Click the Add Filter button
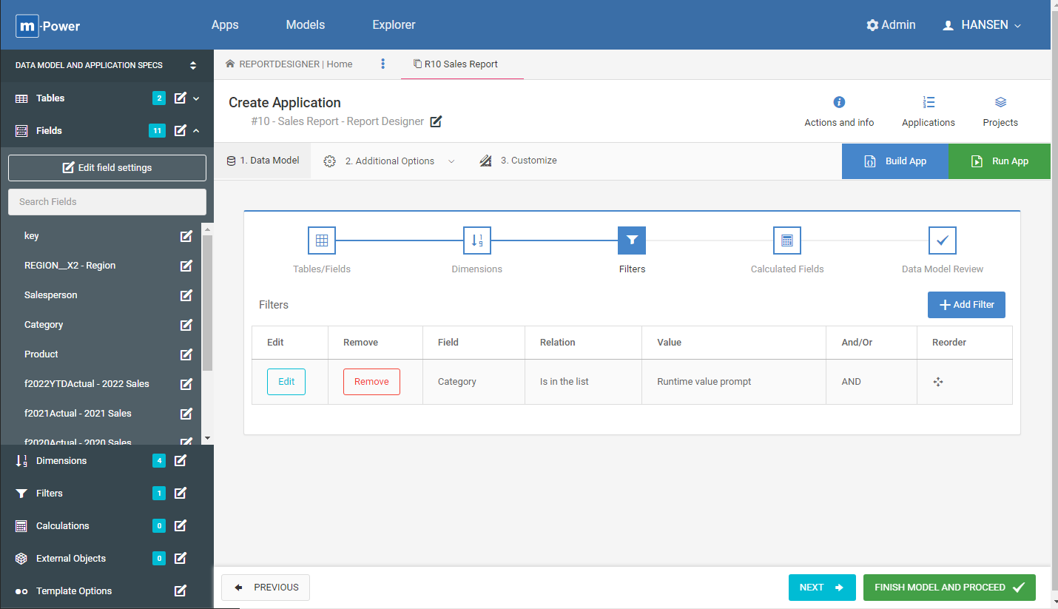The width and height of the screenshot is (1058, 609). click(x=966, y=305)
